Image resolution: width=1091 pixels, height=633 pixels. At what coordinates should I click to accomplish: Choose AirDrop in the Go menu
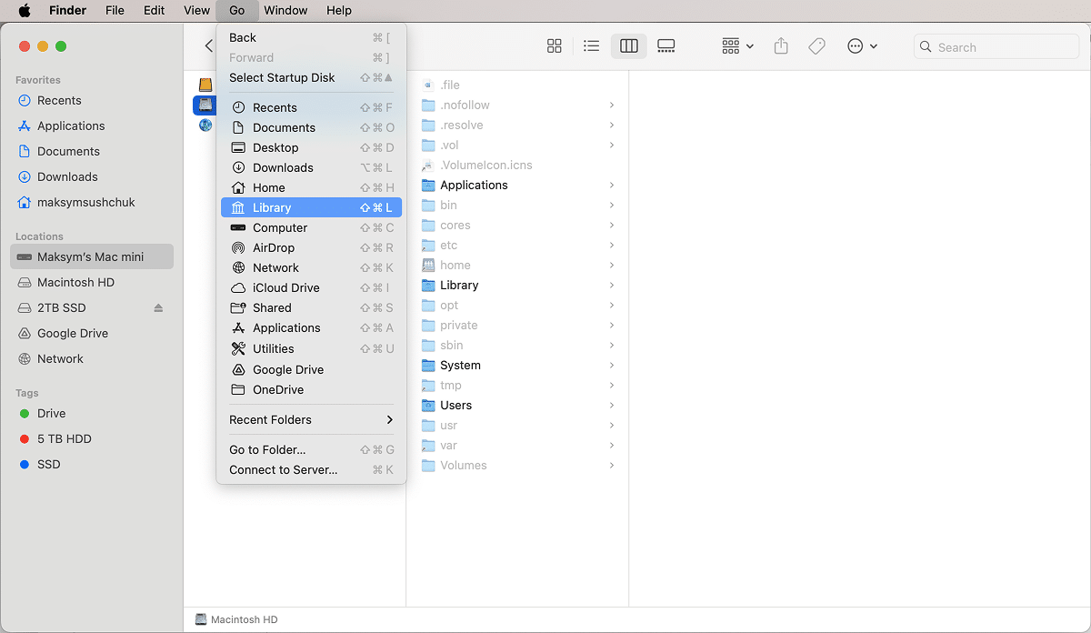(311, 247)
